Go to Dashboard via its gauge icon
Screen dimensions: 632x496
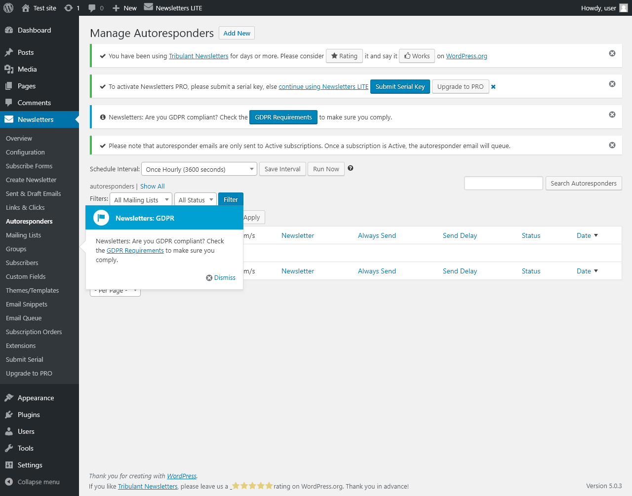(x=9, y=30)
